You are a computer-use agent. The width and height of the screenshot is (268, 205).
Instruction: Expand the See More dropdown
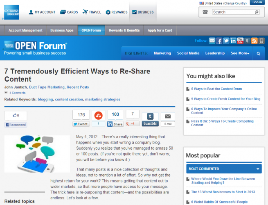[x=240, y=53]
